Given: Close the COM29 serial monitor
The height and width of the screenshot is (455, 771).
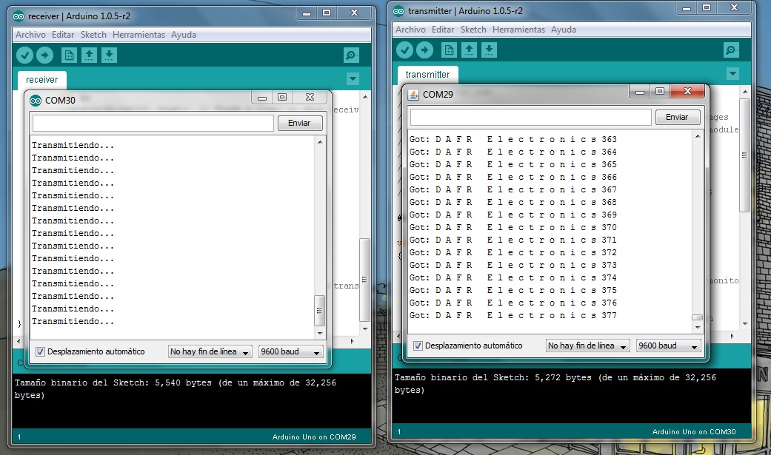Looking at the screenshot, I should click(x=687, y=92).
